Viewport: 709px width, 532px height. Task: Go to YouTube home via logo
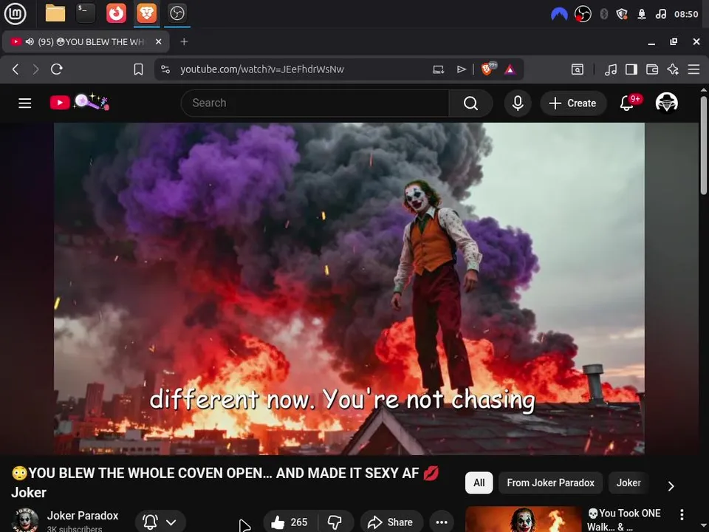(79, 102)
